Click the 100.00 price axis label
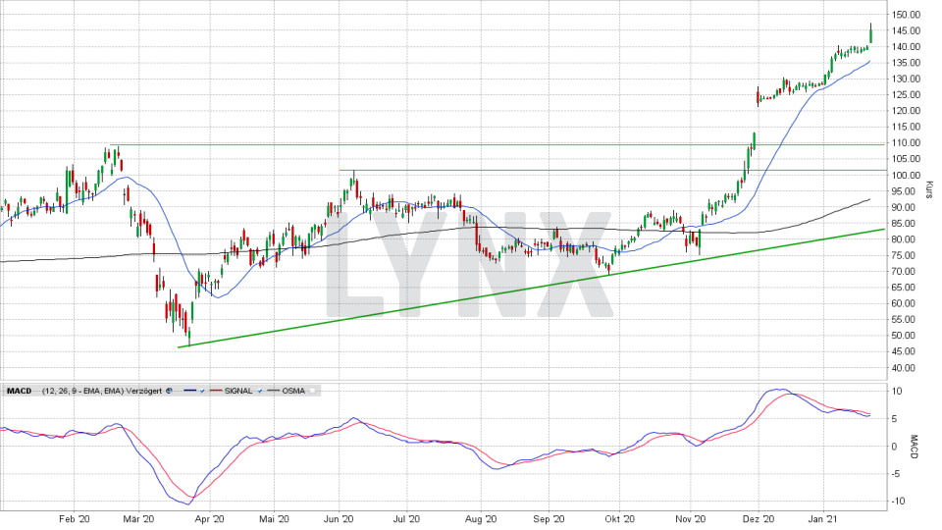The height and width of the screenshot is (530, 942). click(x=906, y=175)
